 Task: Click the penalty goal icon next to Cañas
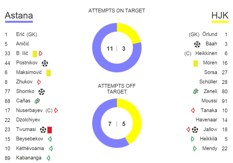tap(37, 101)
